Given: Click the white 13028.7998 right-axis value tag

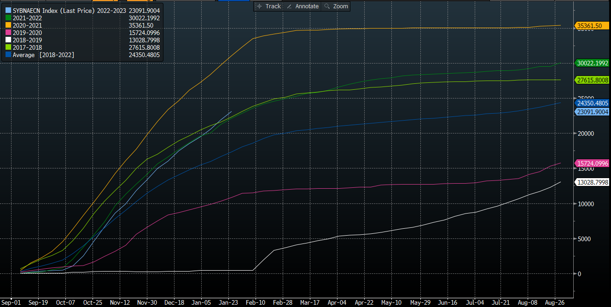Looking at the screenshot, I should point(592,182).
